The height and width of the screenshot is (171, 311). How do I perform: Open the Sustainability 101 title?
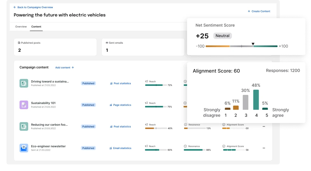43,103
